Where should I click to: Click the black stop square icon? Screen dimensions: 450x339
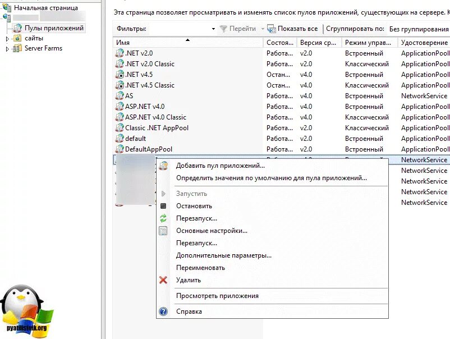coord(163,206)
